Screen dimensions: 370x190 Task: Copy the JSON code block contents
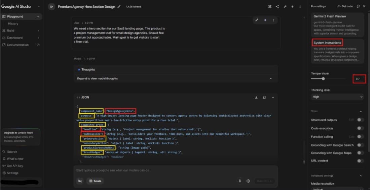(x=264, y=98)
